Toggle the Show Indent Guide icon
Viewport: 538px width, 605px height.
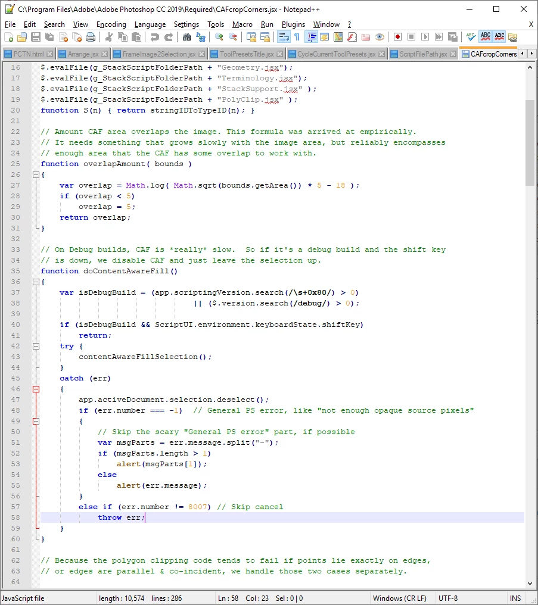(x=311, y=37)
